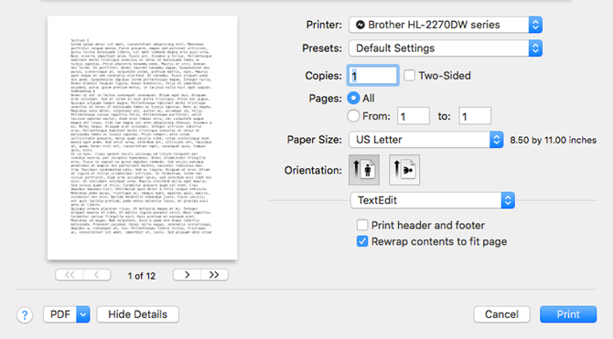Enable Two-Sided printing checkbox

pos(409,75)
